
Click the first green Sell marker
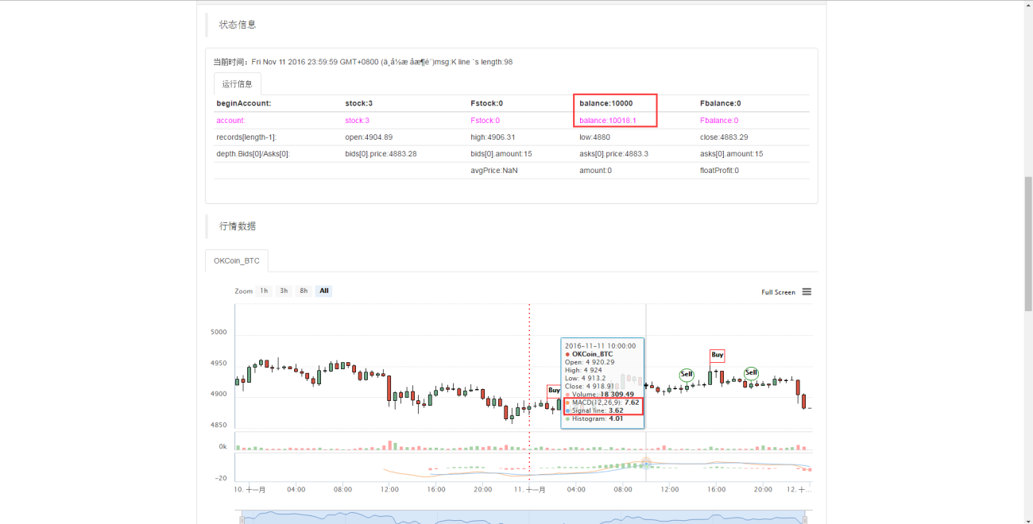pos(687,374)
